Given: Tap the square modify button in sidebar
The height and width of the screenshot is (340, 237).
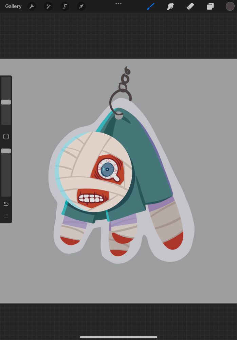Looking at the screenshot, I should [6, 136].
